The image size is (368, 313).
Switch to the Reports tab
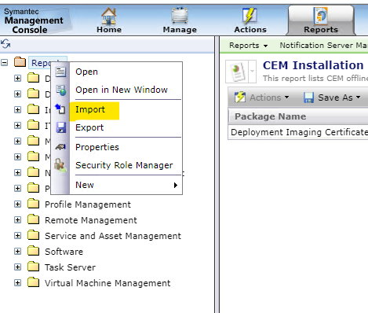click(321, 20)
